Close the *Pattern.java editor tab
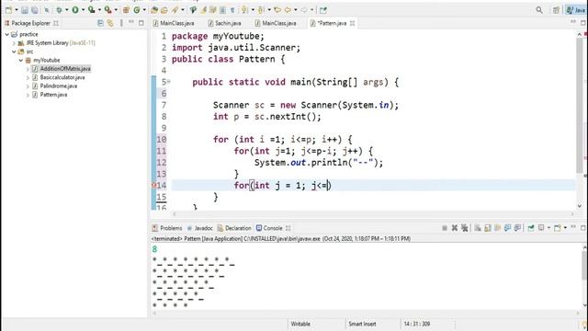Screen dimensions: 588x331 click(353, 23)
